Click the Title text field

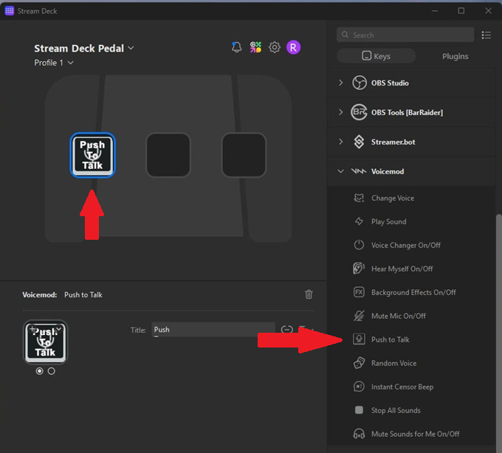coord(213,330)
